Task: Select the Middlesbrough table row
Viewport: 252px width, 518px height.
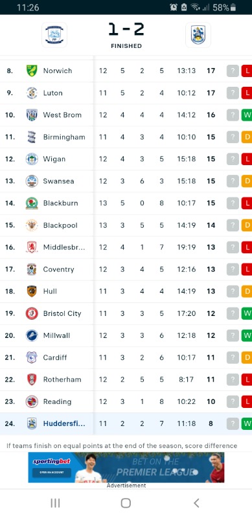Action: pyautogui.click(x=126, y=247)
